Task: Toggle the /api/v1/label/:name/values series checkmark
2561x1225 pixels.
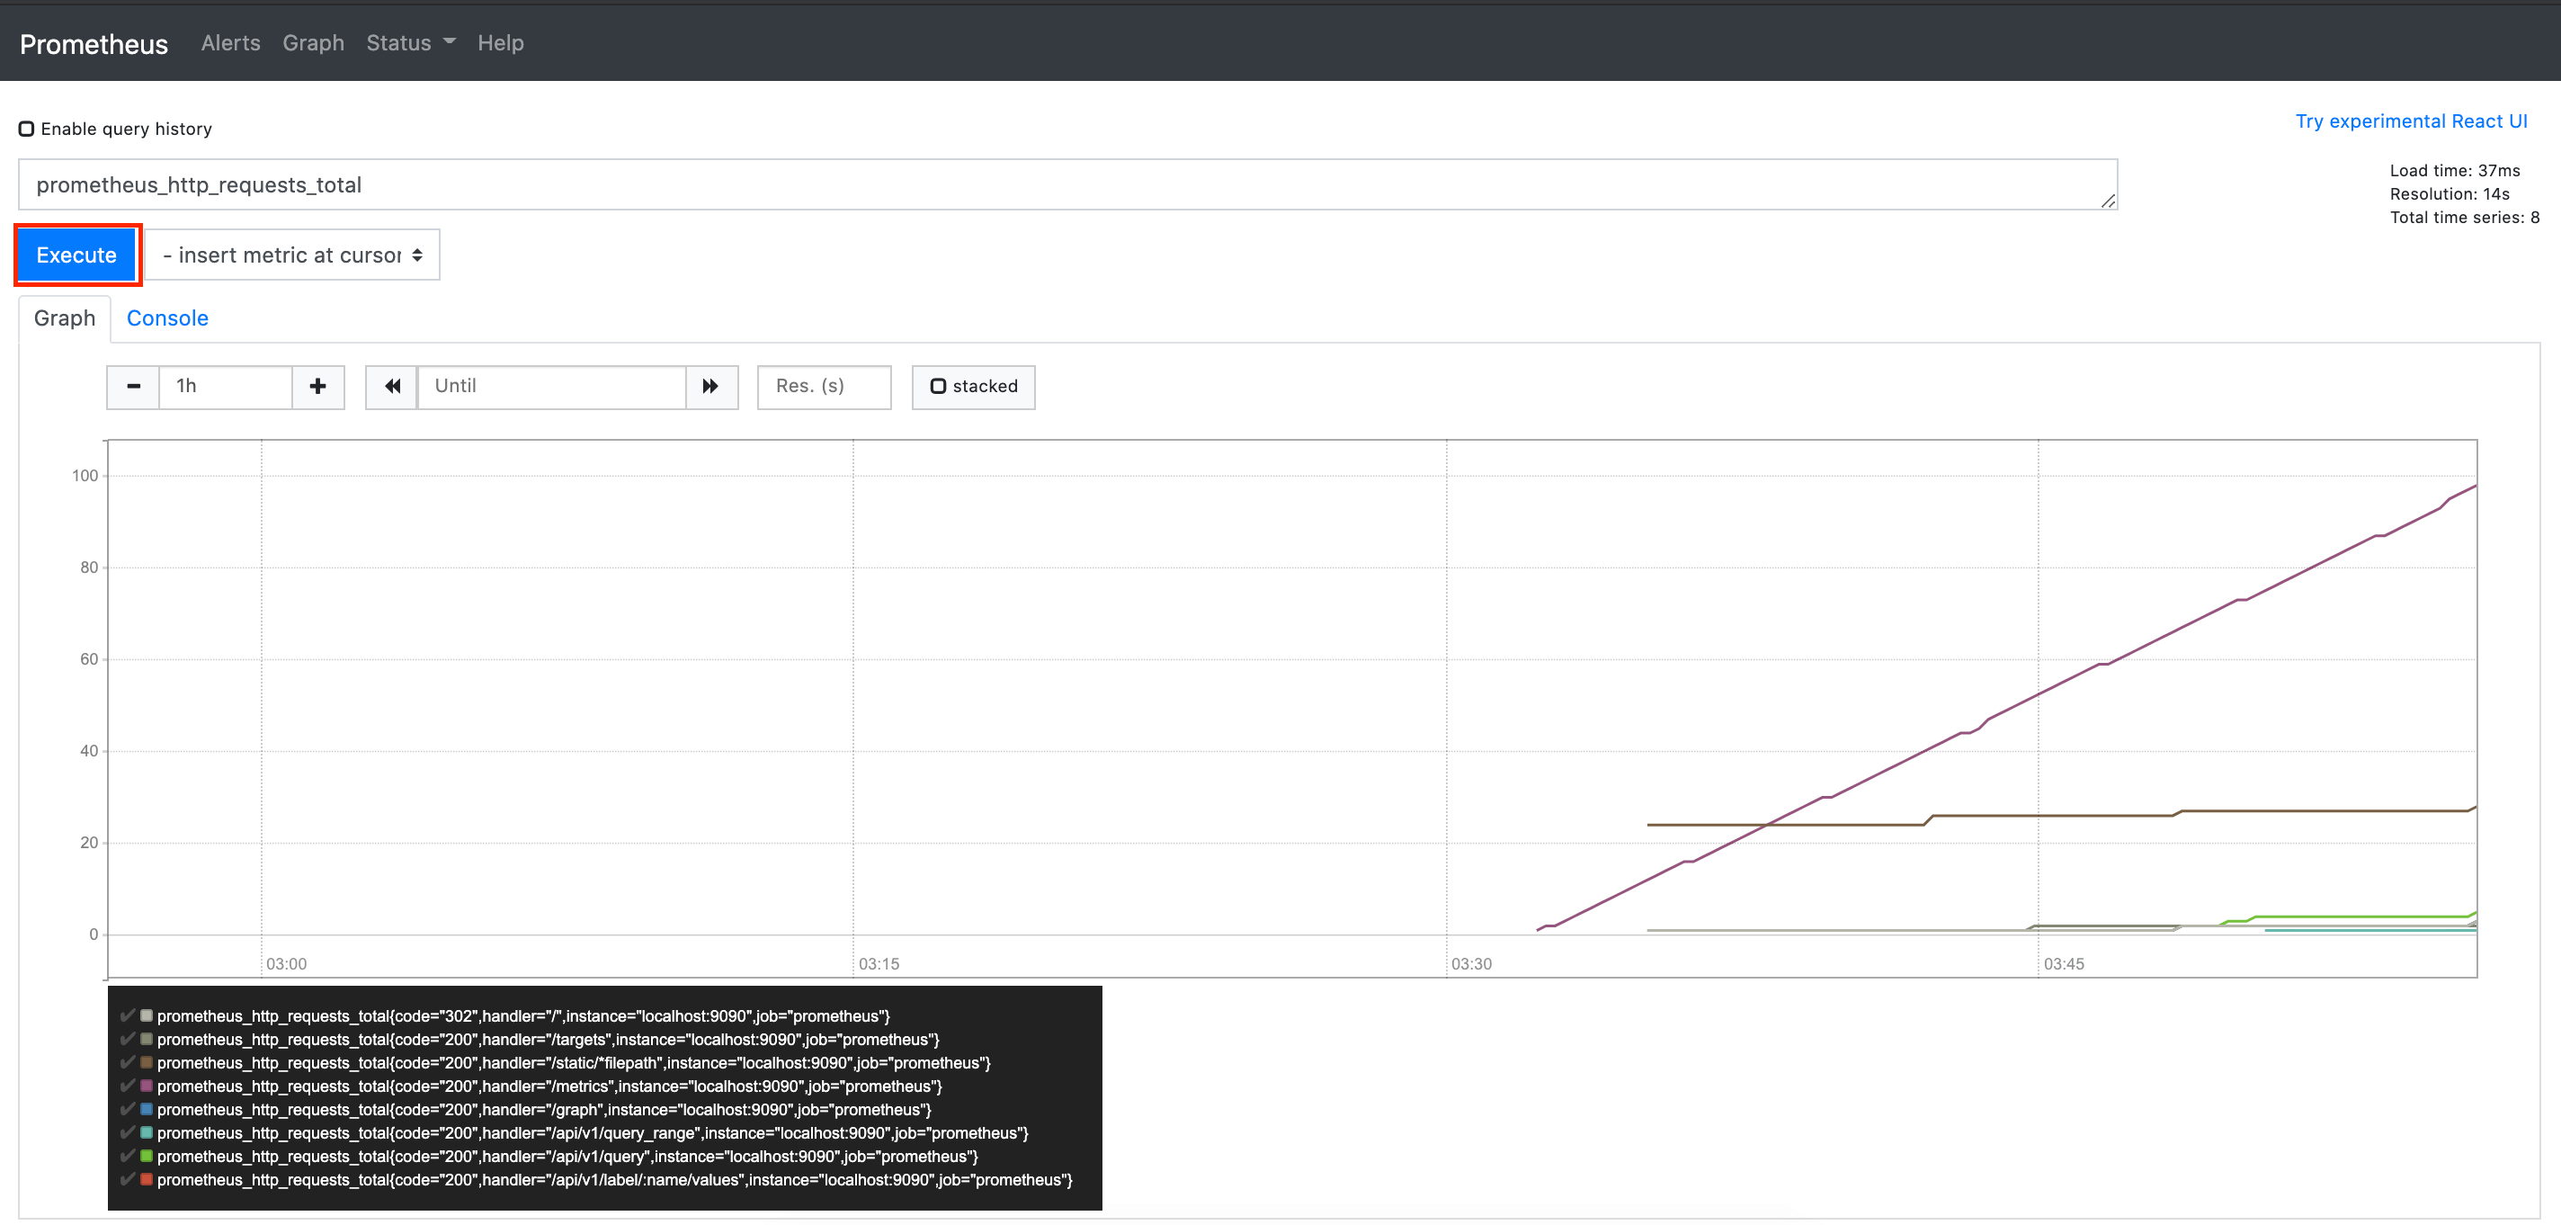Action: (x=128, y=1179)
